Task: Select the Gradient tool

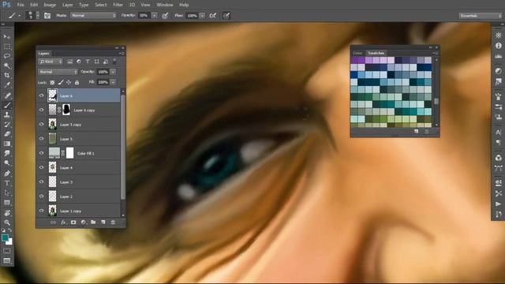Action: point(7,144)
